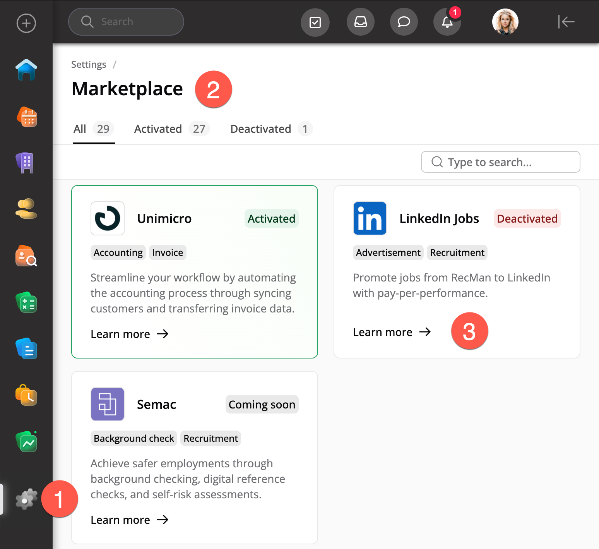The height and width of the screenshot is (549, 599).
Task: Open the orange calendar icon
Action: pos(27,117)
